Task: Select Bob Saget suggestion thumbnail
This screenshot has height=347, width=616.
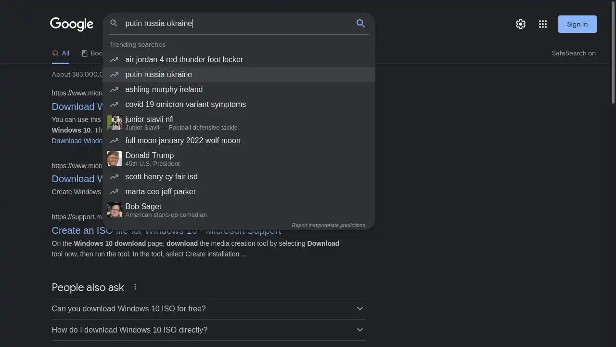Action: tap(115, 210)
